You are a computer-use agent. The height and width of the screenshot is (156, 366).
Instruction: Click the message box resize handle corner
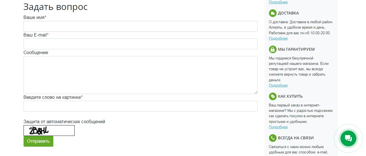[256, 92]
